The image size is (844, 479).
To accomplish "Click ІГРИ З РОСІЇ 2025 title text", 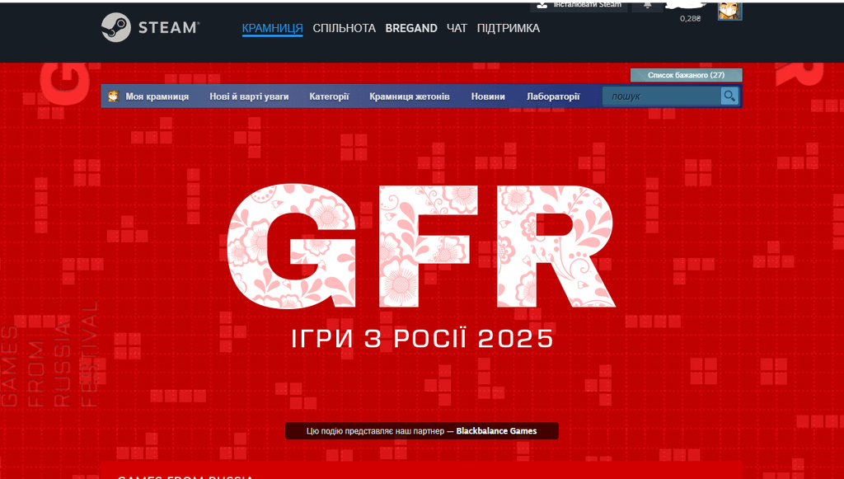I will click(x=422, y=339).
